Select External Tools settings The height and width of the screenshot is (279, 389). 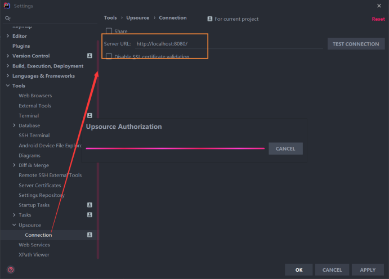pos(35,106)
